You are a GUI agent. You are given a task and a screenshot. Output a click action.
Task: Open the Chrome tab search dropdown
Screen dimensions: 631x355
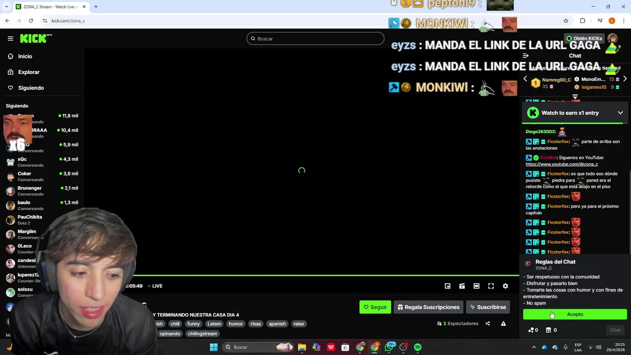[x=7, y=6]
